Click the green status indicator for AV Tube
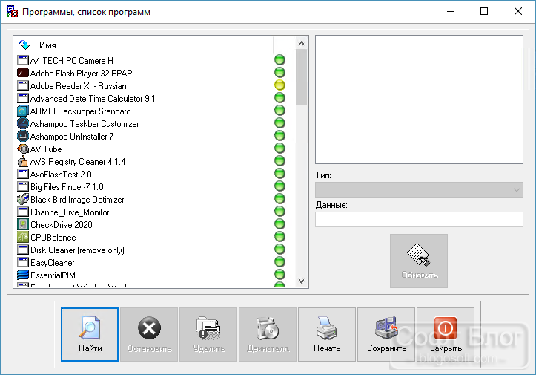The height and width of the screenshot is (375, 536). [279, 148]
